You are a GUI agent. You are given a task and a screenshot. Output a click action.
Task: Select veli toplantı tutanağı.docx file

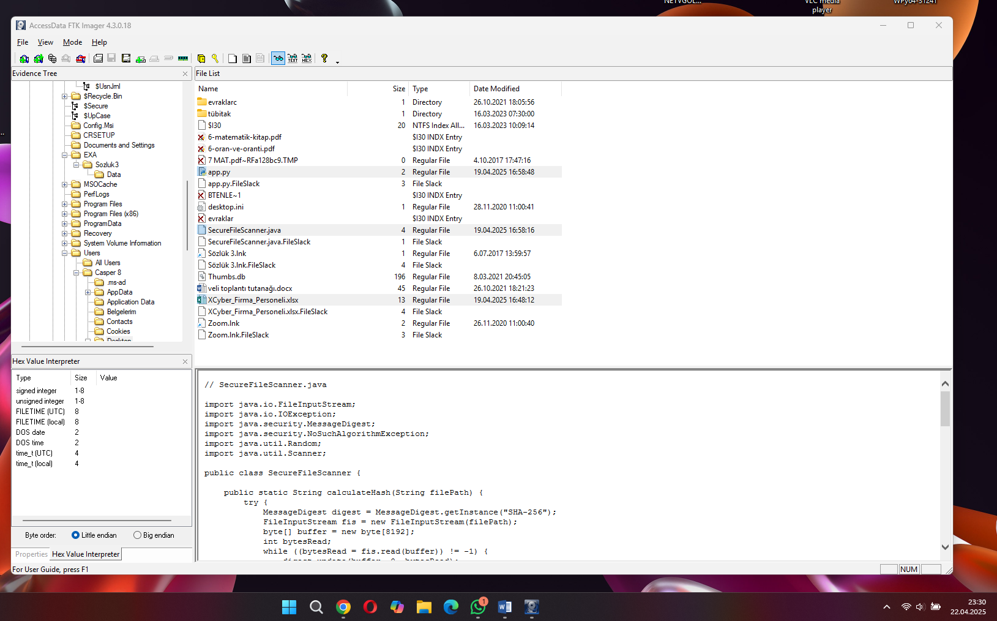tap(378, 288)
